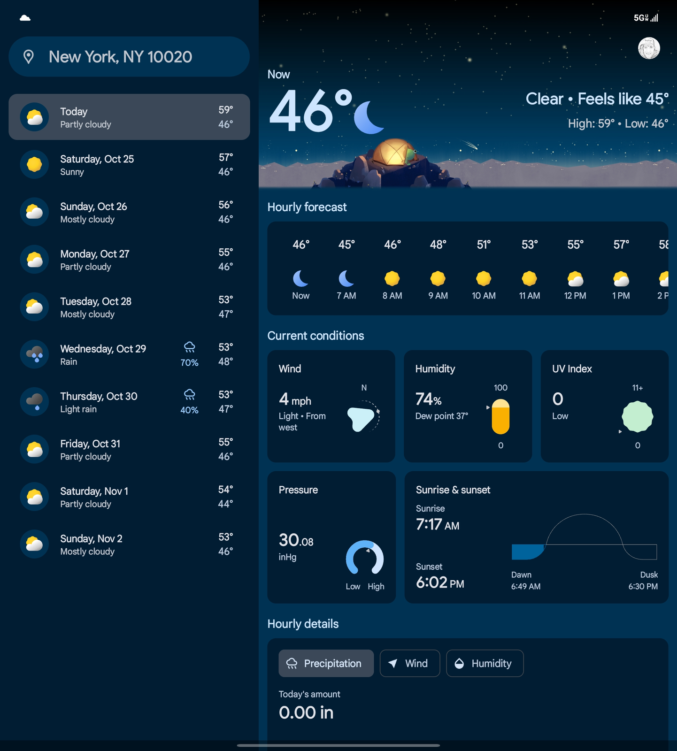This screenshot has width=677, height=751.
Task: Select Monday, Oct 27 in forecast list
Action: [x=129, y=260]
